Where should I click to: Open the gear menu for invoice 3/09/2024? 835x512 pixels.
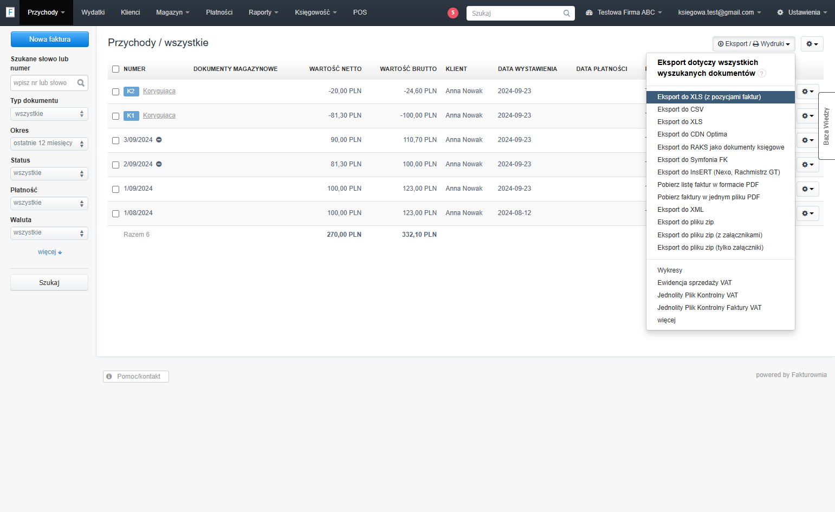(807, 140)
